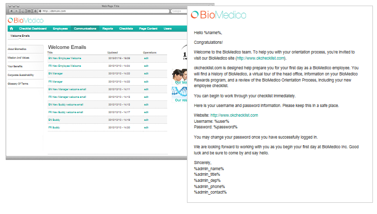Open FR New Buddy welcome email title

(x=66, y=112)
